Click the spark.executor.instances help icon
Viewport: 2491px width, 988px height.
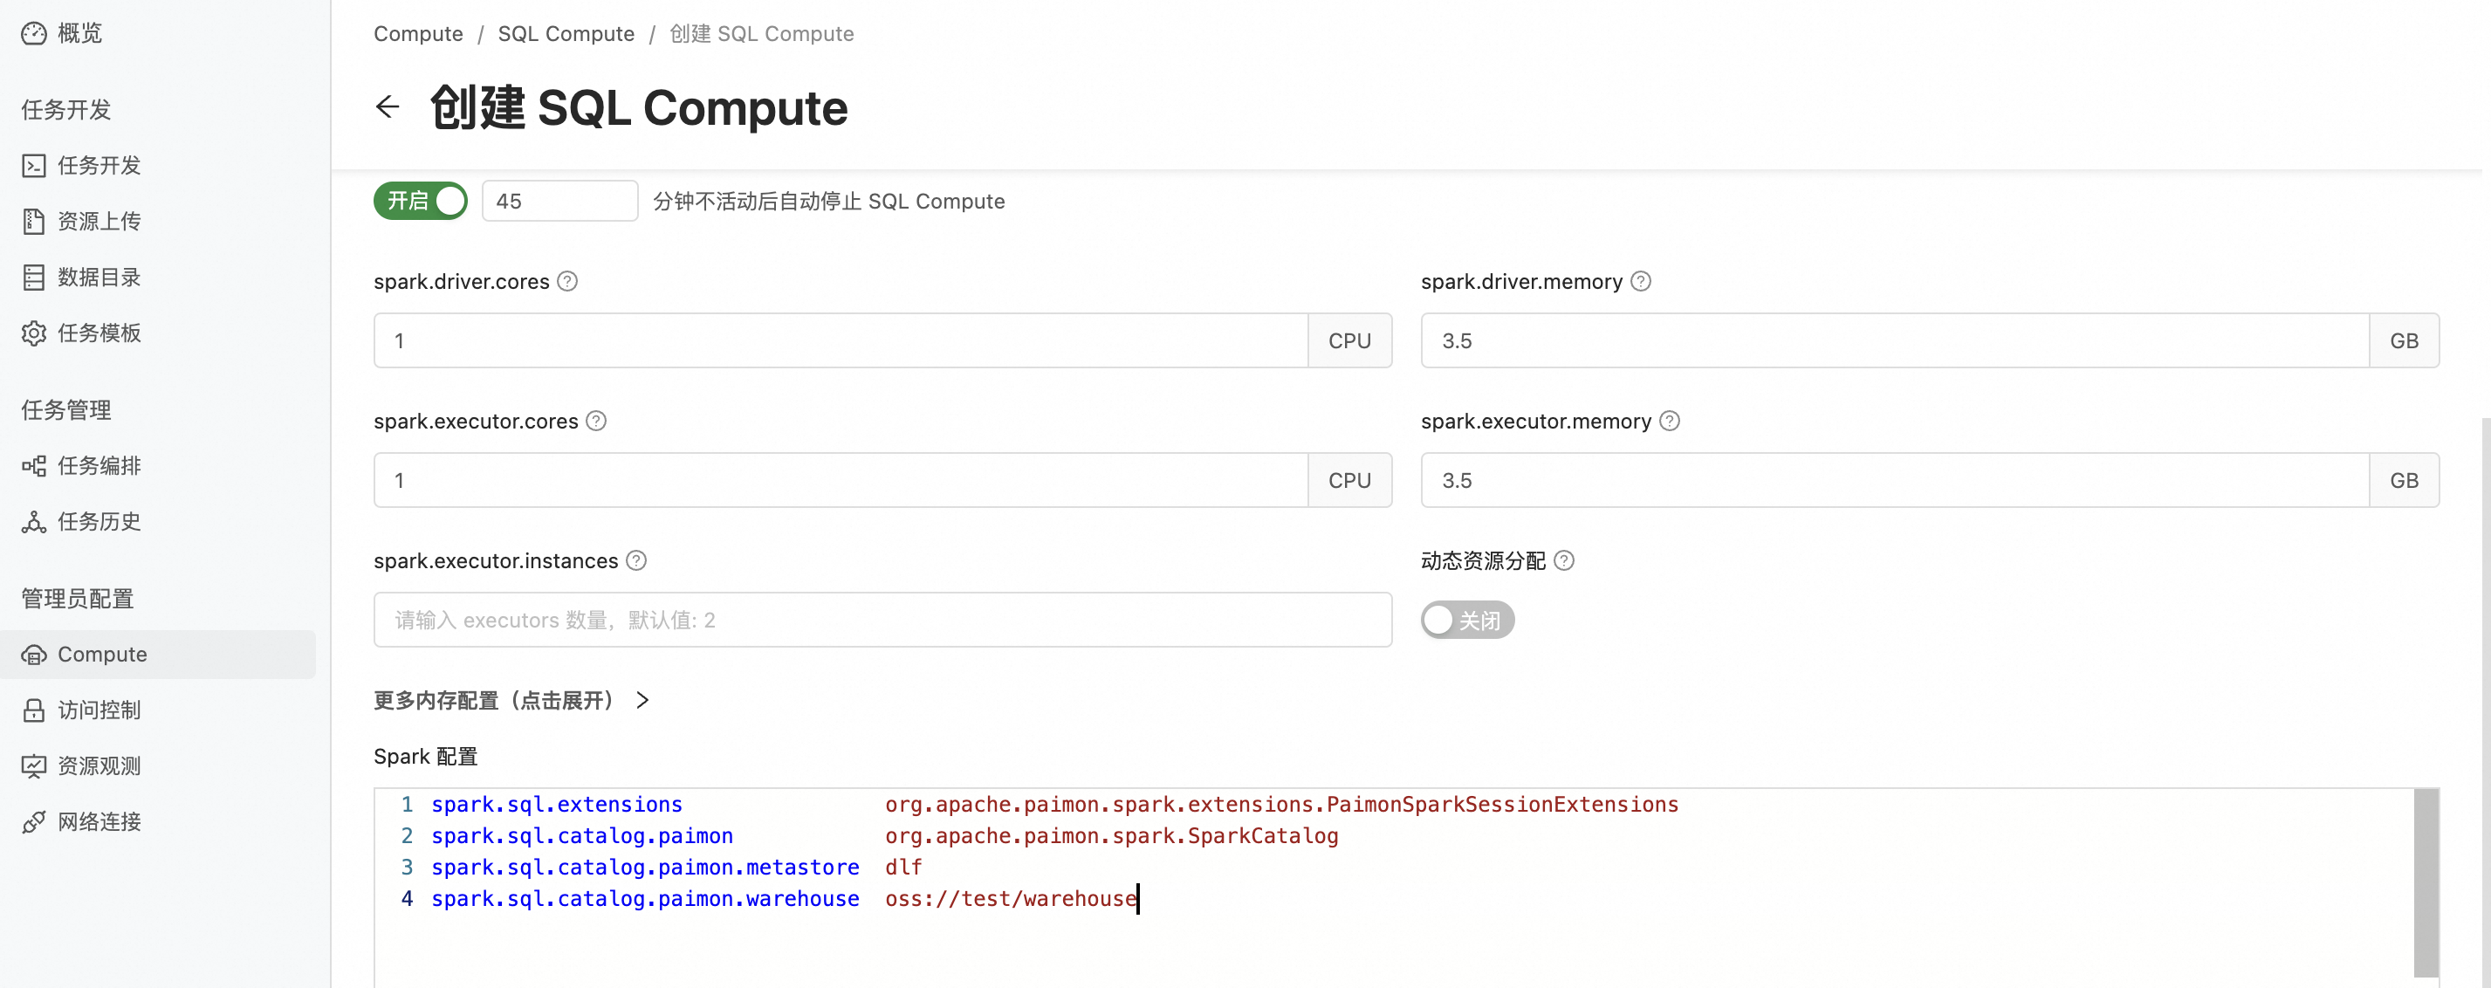[635, 559]
